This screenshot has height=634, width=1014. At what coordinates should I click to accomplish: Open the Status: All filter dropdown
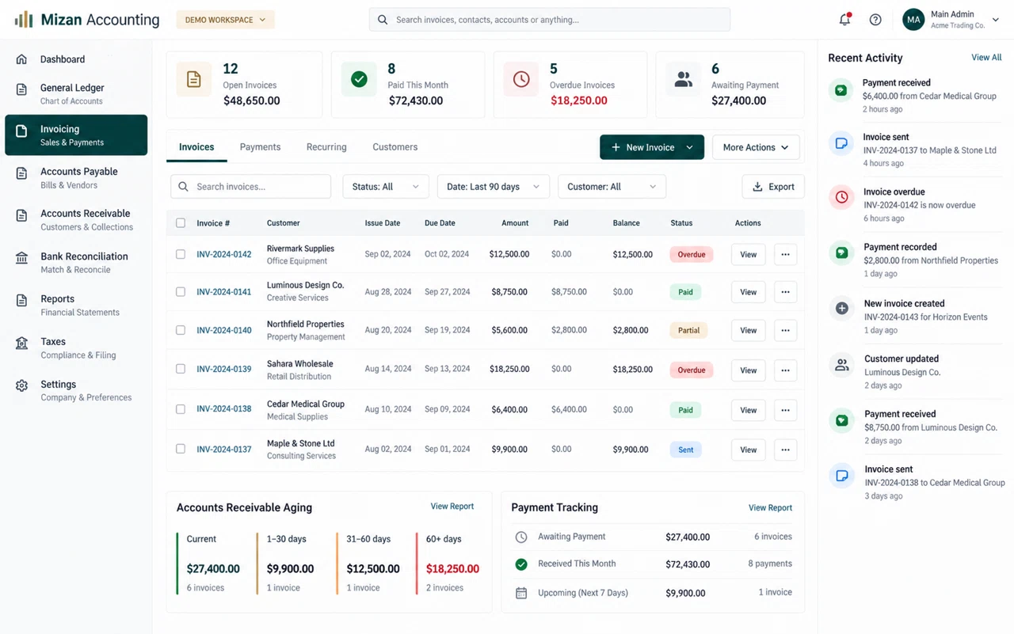tap(385, 187)
